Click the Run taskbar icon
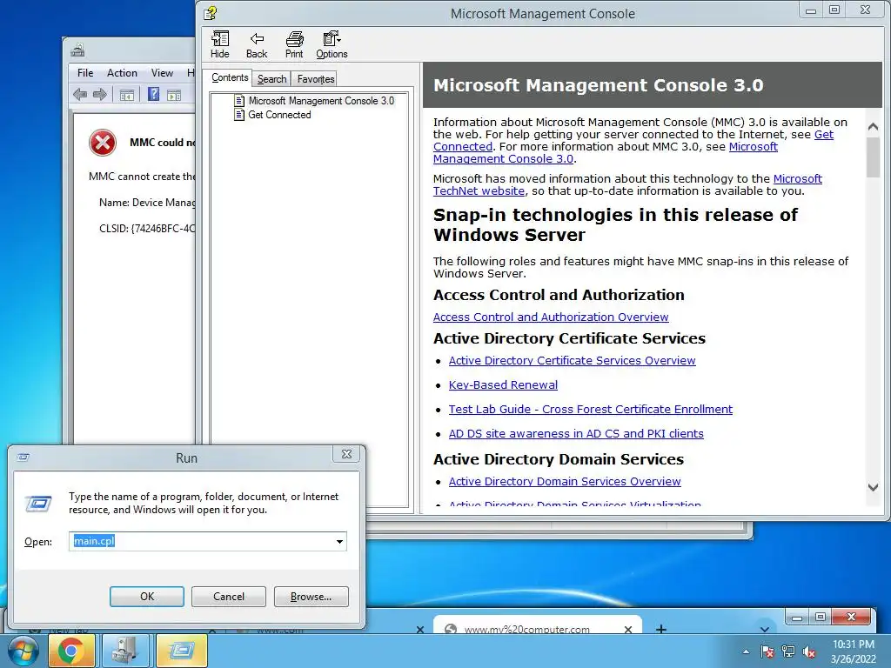The height and width of the screenshot is (668, 891). pyautogui.click(x=181, y=651)
